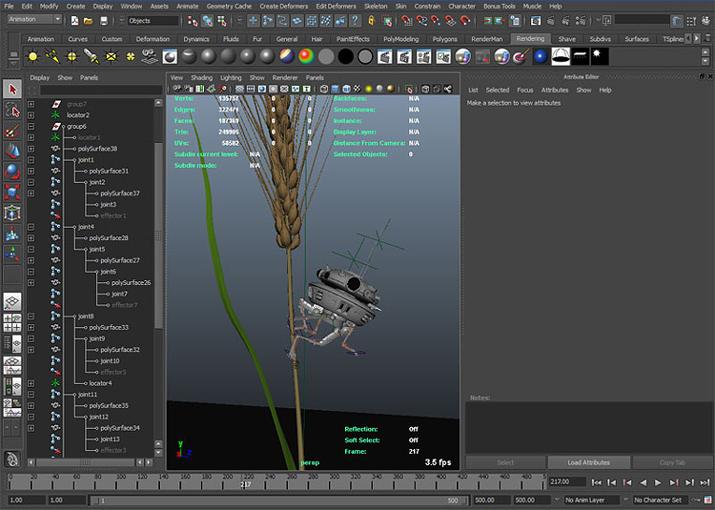Click the frame 217 marker on time slider
Screen dimensions: 715x510
(x=246, y=484)
